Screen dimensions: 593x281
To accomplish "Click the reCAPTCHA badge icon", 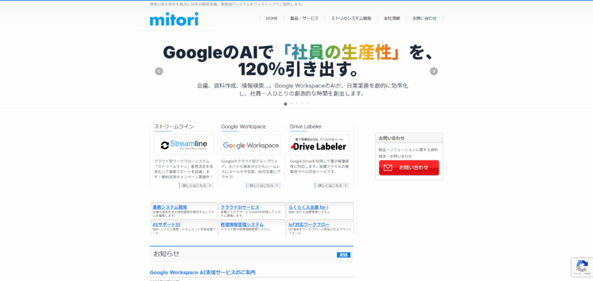I will pyautogui.click(x=581, y=267).
